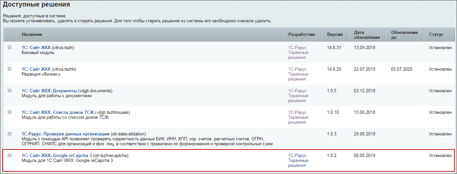Click description Модуль для 1С Сайт ЖКХ. Google reCapcha 3
Viewport: 457px width, 174px height.
tap(67, 161)
